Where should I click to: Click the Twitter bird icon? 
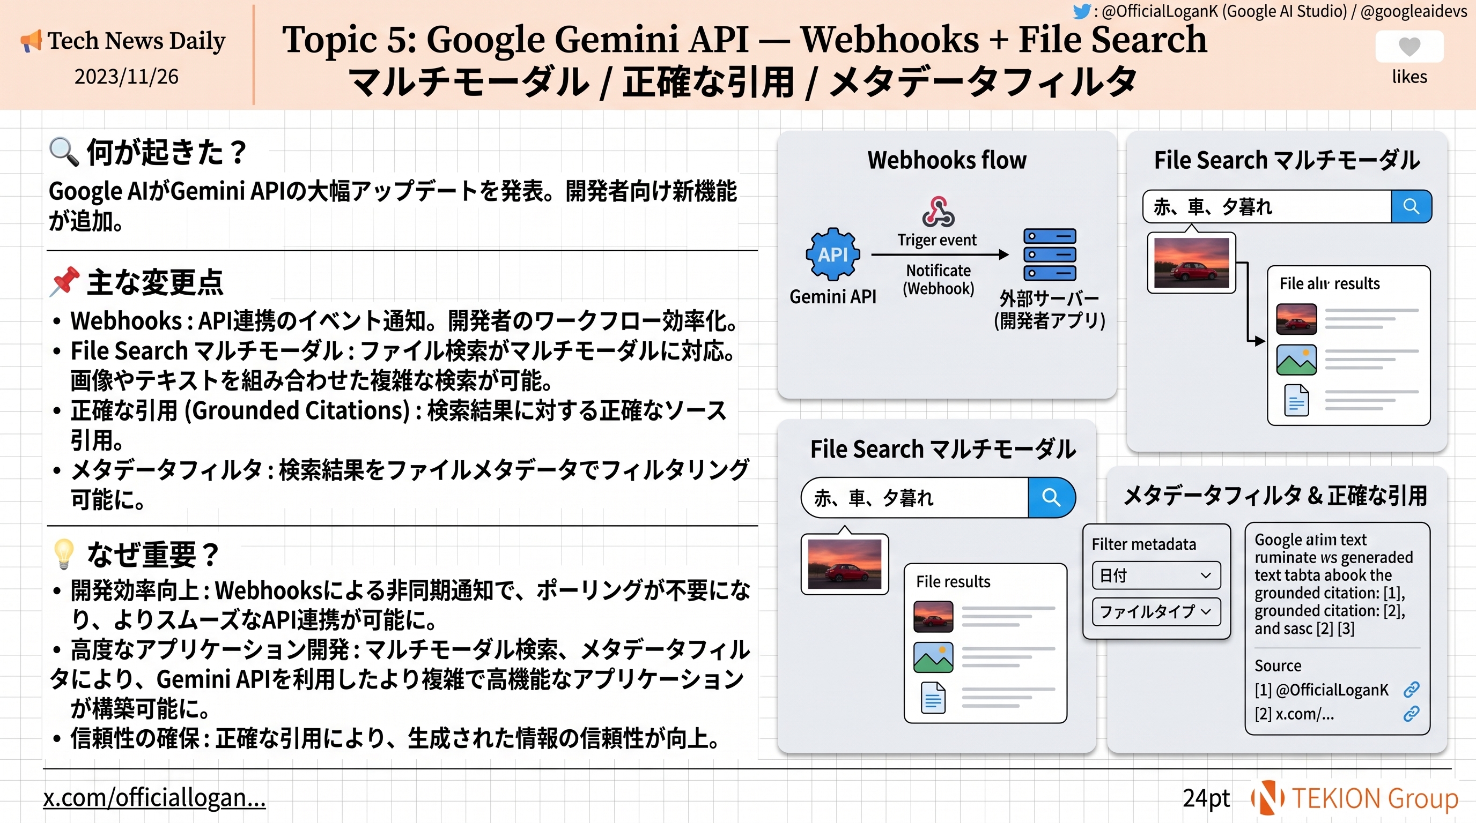[x=1081, y=11]
